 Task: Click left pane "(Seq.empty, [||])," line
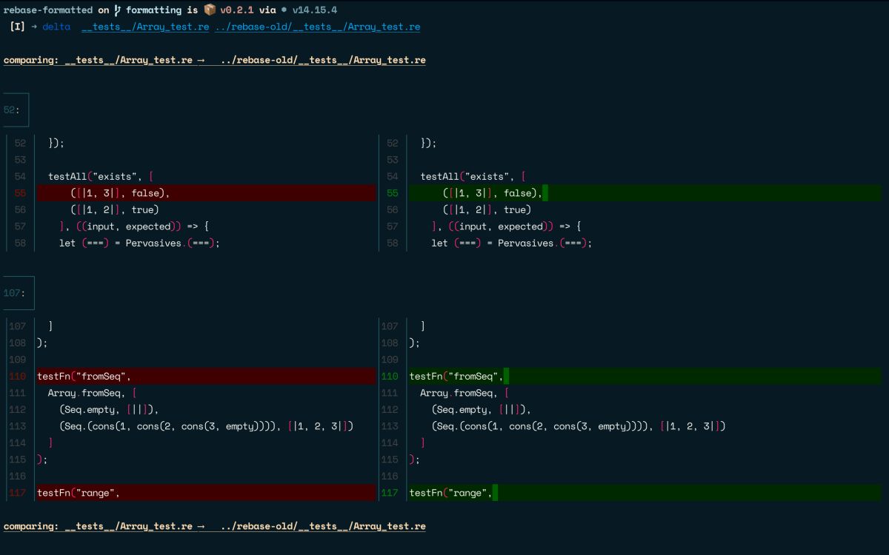point(109,409)
